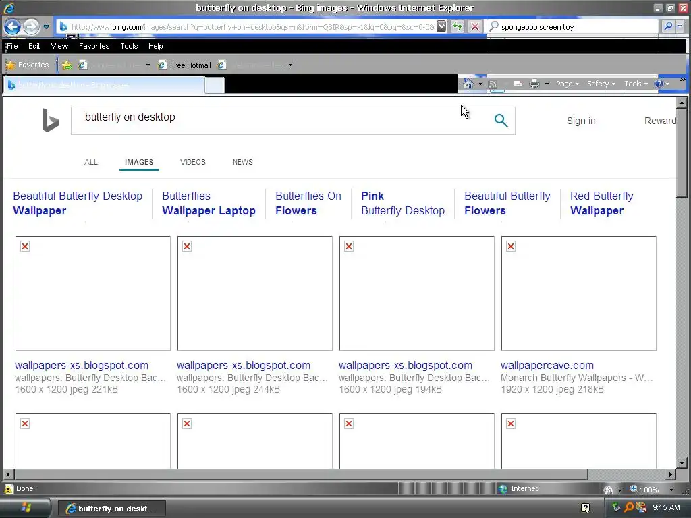Open the Favorites menu in menu bar
The width and height of the screenshot is (691, 518).
click(94, 46)
